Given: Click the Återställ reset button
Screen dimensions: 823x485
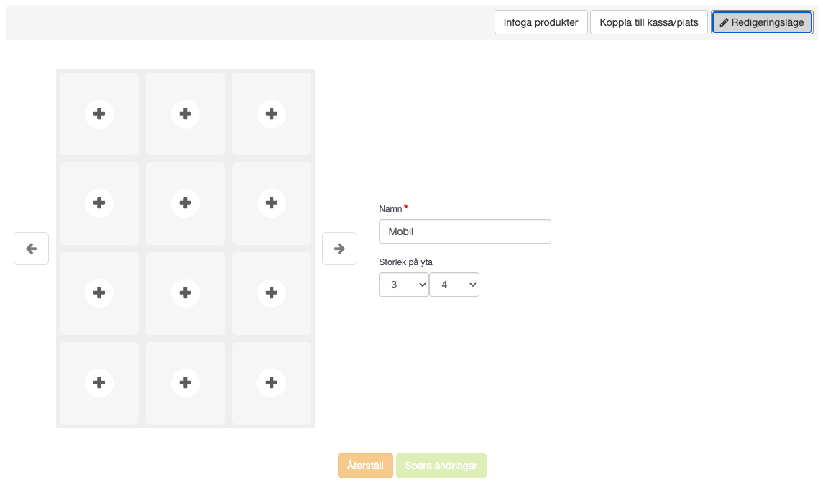Looking at the screenshot, I should click(365, 466).
